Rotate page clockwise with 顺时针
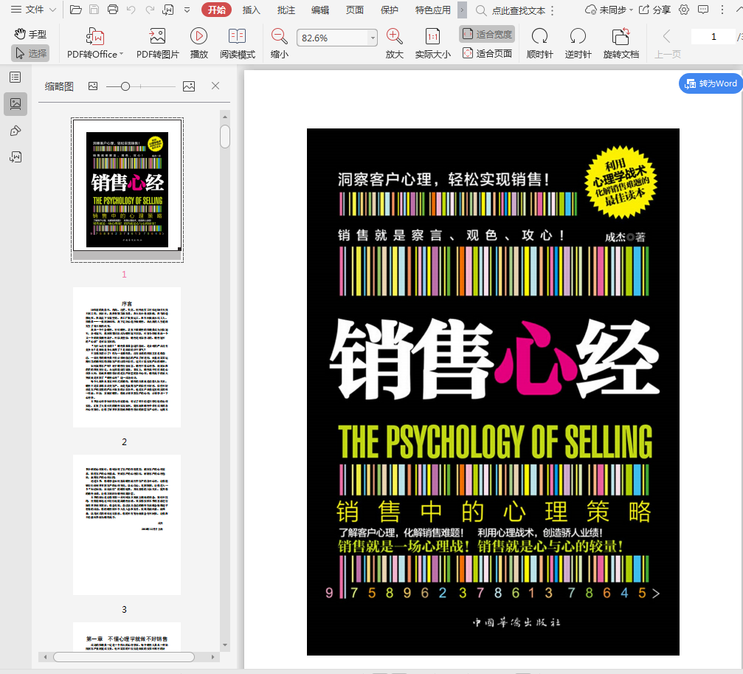 coord(539,36)
